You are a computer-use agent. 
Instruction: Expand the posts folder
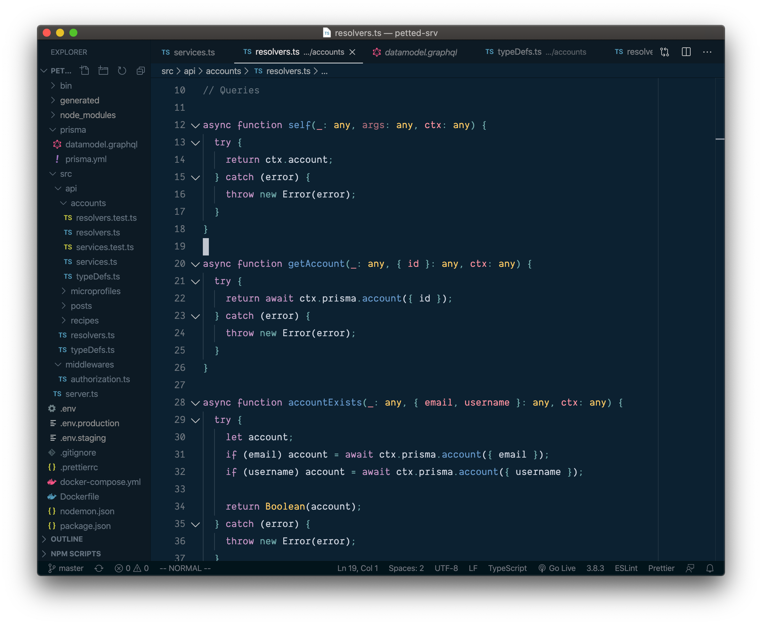click(x=94, y=306)
